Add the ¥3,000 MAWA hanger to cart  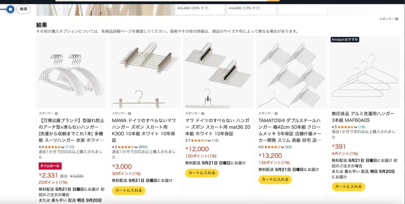pos(128,190)
